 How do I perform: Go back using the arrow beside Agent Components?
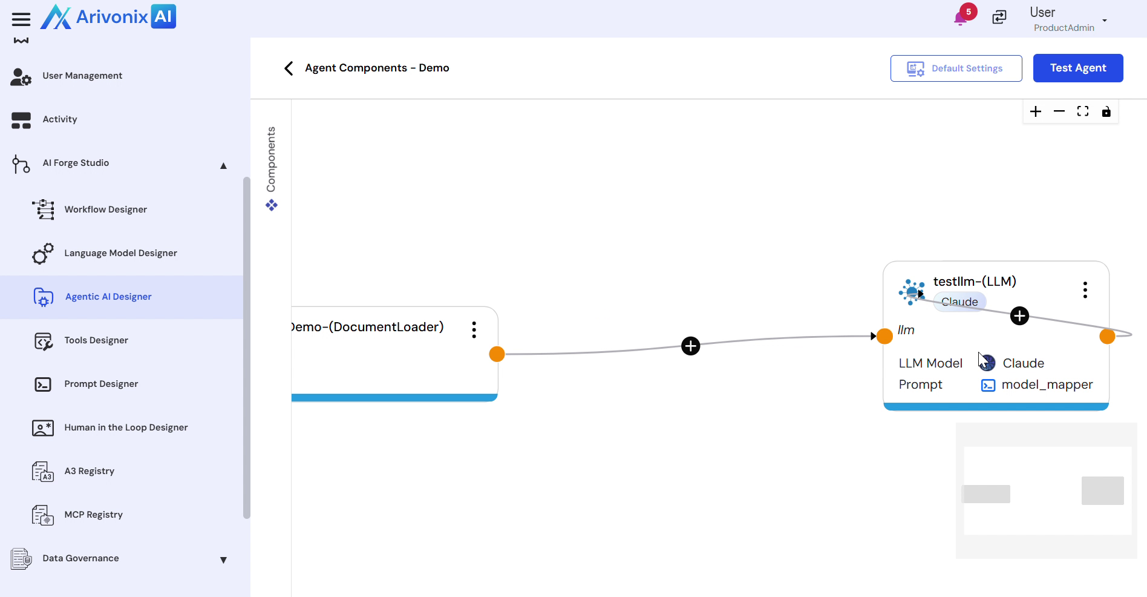[x=289, y=68]
